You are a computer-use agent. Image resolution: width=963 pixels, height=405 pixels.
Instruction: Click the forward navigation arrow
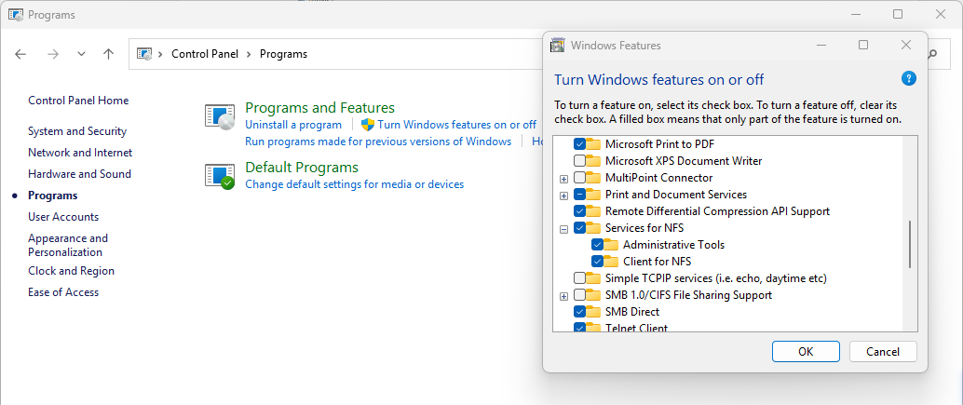click(x=53, y=54)
